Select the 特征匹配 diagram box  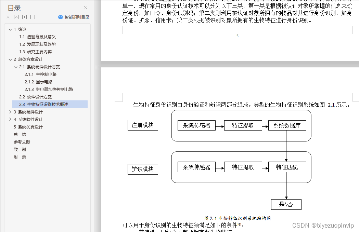coord(287,167)
